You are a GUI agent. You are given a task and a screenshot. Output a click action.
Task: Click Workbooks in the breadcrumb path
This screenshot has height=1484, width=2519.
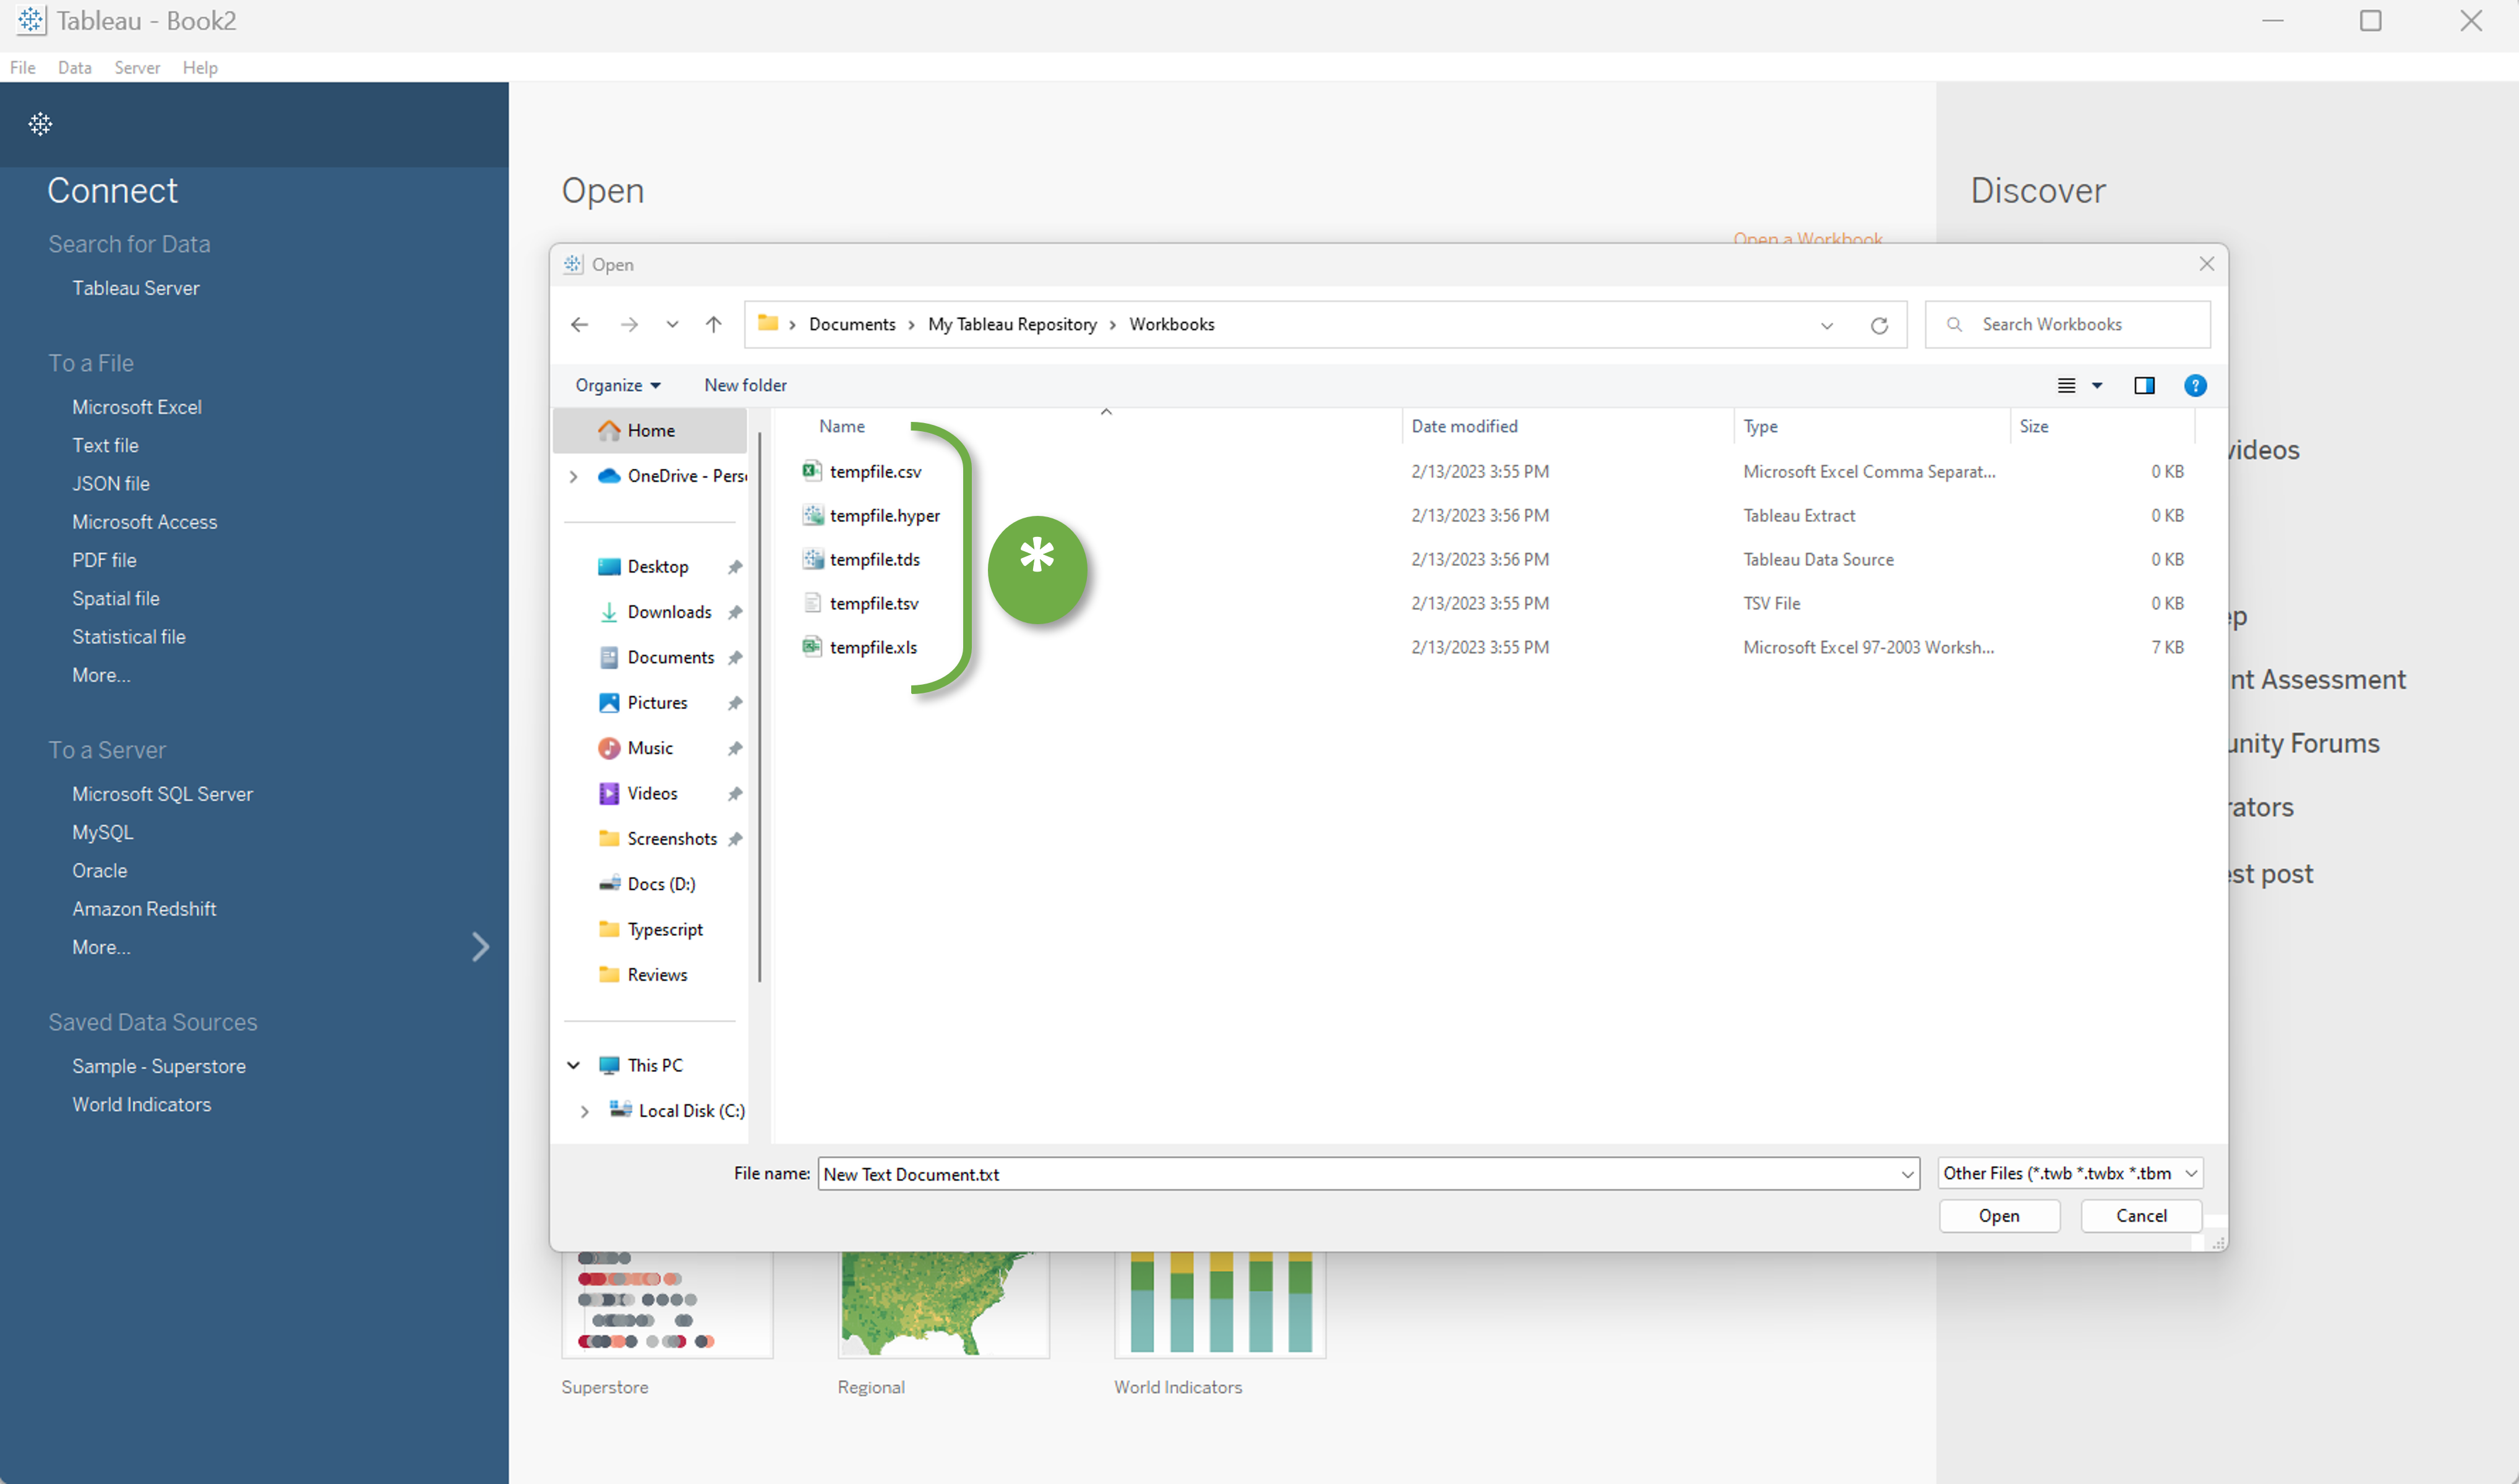tap(1171, 324)
